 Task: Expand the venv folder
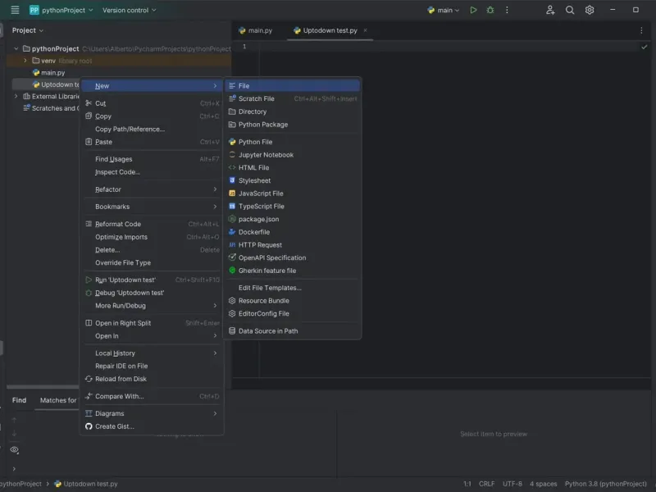tap(25, 61)
